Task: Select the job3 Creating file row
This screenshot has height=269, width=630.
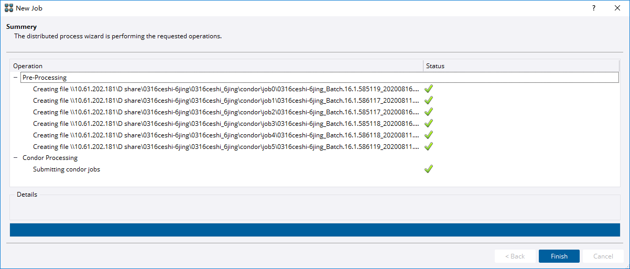Action: (x=225, y=124)
